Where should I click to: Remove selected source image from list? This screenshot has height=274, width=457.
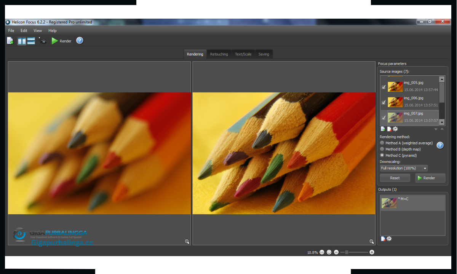coord(389,129)
